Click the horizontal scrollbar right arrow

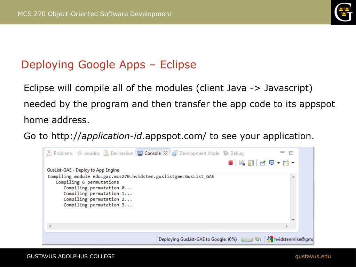286,226
